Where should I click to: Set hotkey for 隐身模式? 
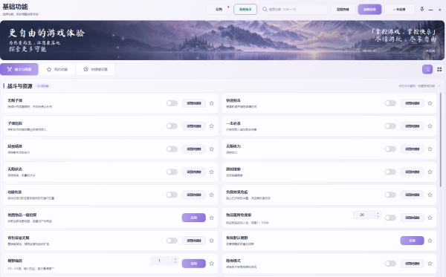(412, 264)
